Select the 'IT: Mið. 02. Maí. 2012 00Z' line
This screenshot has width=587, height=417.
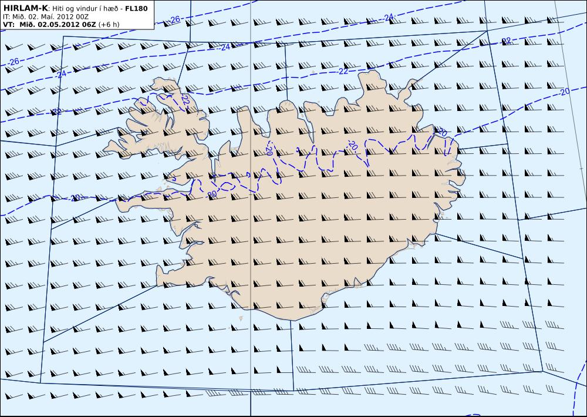[45, 16]
